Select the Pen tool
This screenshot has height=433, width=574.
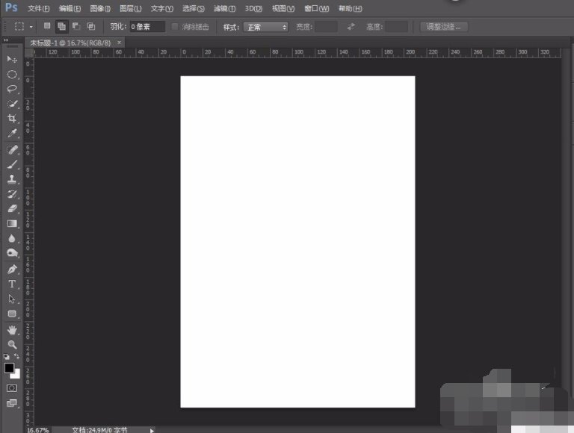click(x=12, y=269)
